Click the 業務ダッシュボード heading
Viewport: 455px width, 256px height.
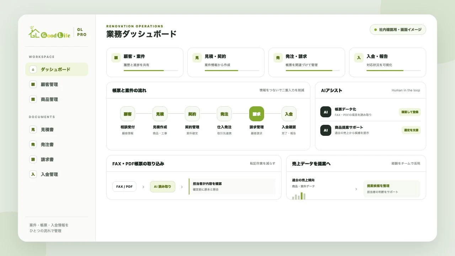[x=141, y=34]
